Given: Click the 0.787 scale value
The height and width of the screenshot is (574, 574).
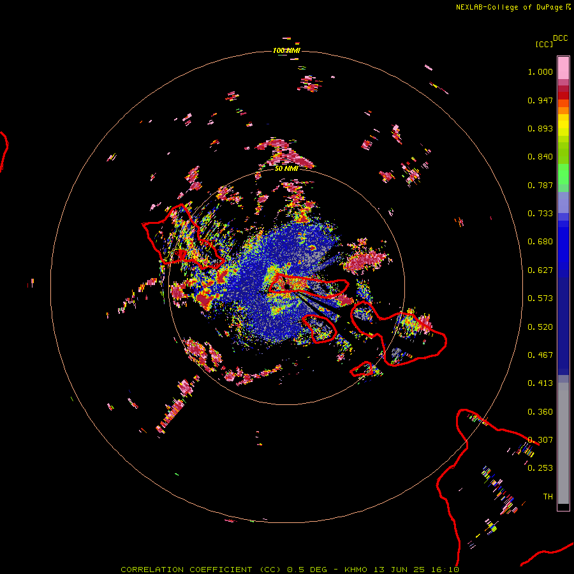Looking at the screenshot, I should click(540, 185).
